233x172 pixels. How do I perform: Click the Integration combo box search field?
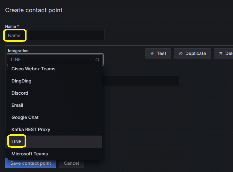(x=55, y=59)
